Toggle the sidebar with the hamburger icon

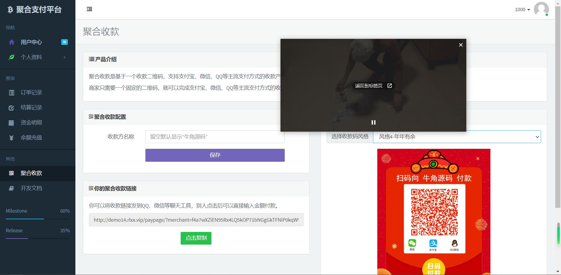[89, 9]
